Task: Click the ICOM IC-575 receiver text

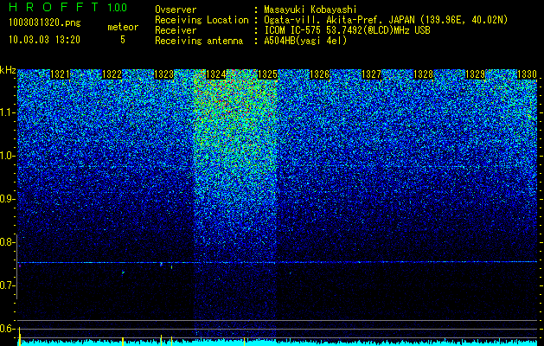Action: click(347, 30)
